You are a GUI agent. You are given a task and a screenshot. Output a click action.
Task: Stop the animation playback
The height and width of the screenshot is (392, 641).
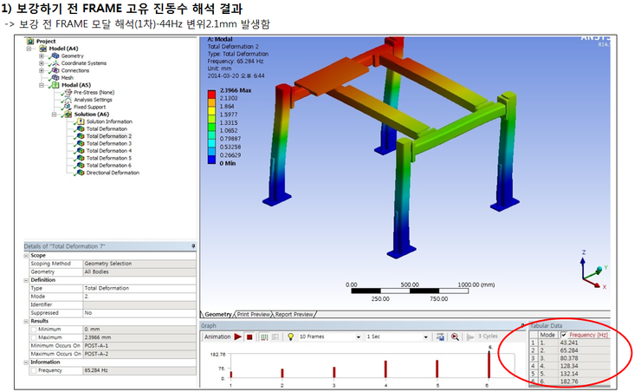[x=249, y=336]
